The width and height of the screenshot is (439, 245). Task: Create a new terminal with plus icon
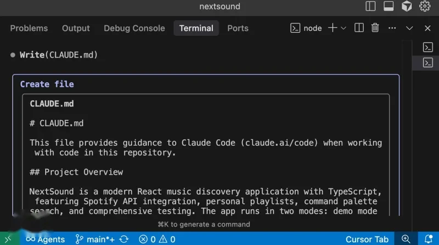coord(333,28)
